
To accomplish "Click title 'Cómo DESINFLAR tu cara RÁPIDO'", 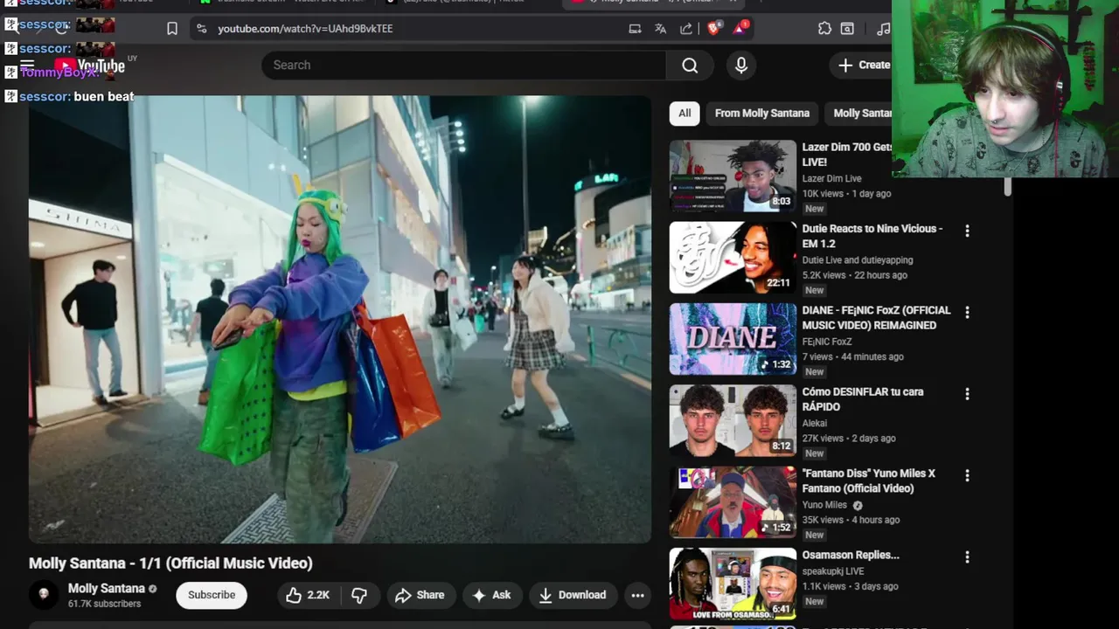I will click(863, 399).
